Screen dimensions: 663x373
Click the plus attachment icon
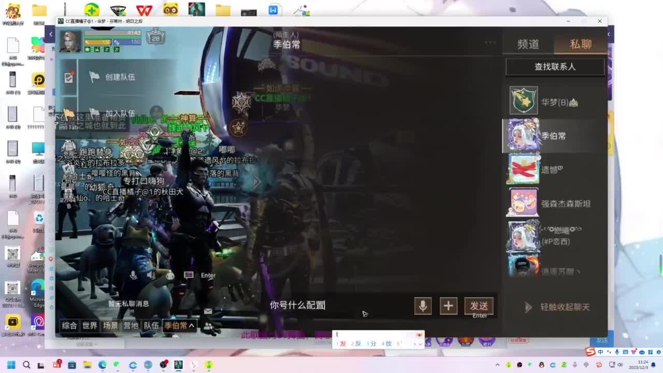[448, 306]
